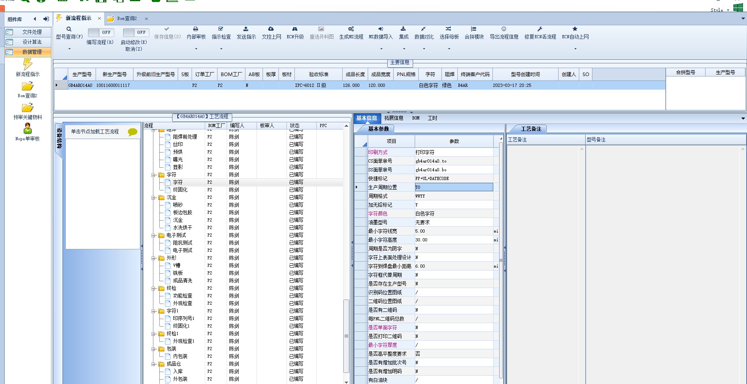The image size is (747, 384).
Task: Click the 导出流程信息 smiley icon
Action: coord(504,29)
